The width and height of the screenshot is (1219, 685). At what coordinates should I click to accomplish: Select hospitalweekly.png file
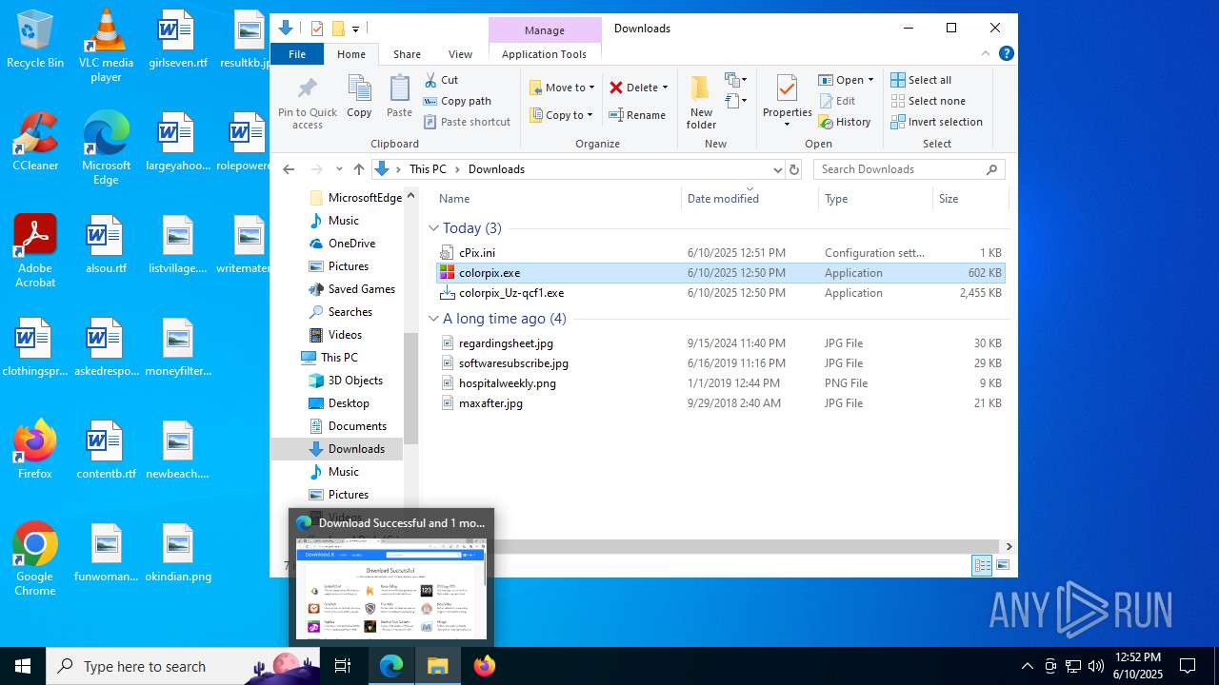click(x=720, y=383)
